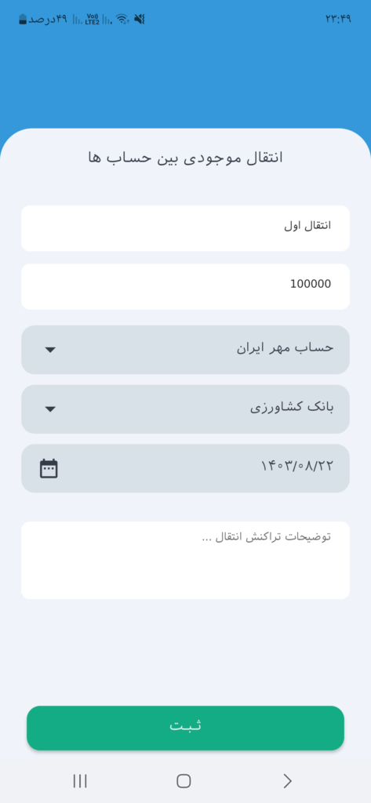
Task: Open destination account selector بانک کشاورزی
Action: 185,409
